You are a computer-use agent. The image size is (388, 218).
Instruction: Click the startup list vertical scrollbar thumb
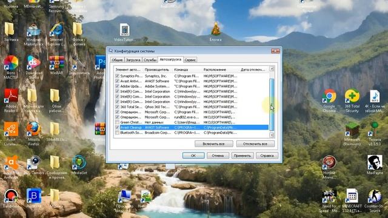click(x=272, y=104)
